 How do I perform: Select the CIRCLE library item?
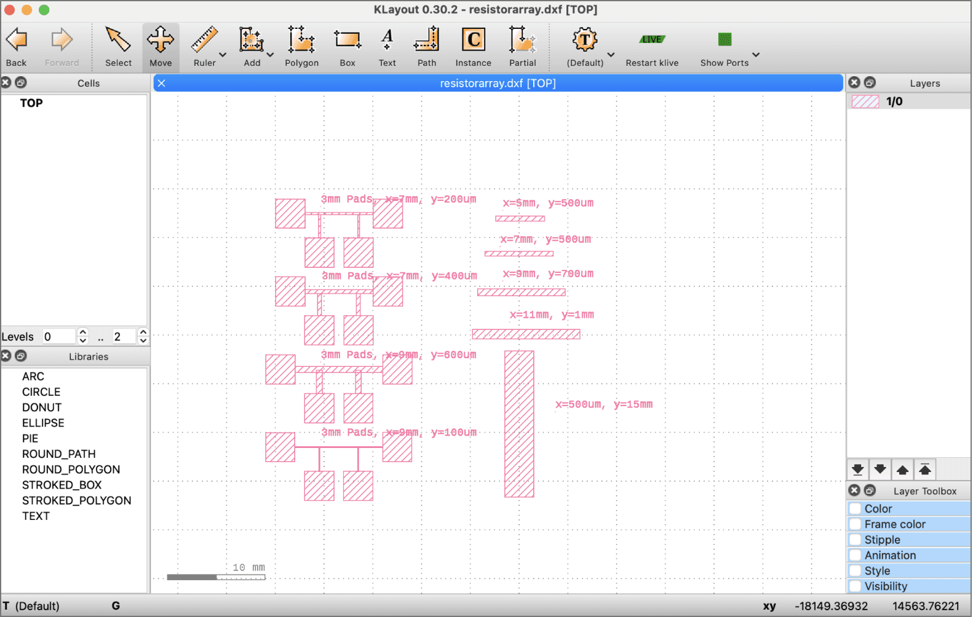[41, 391]
